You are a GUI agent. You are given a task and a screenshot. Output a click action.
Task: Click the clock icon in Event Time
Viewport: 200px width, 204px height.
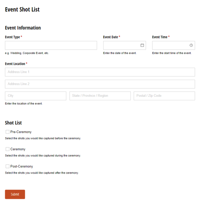[191, 45]
